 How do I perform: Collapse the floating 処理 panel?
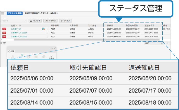(x=55, y=48)
